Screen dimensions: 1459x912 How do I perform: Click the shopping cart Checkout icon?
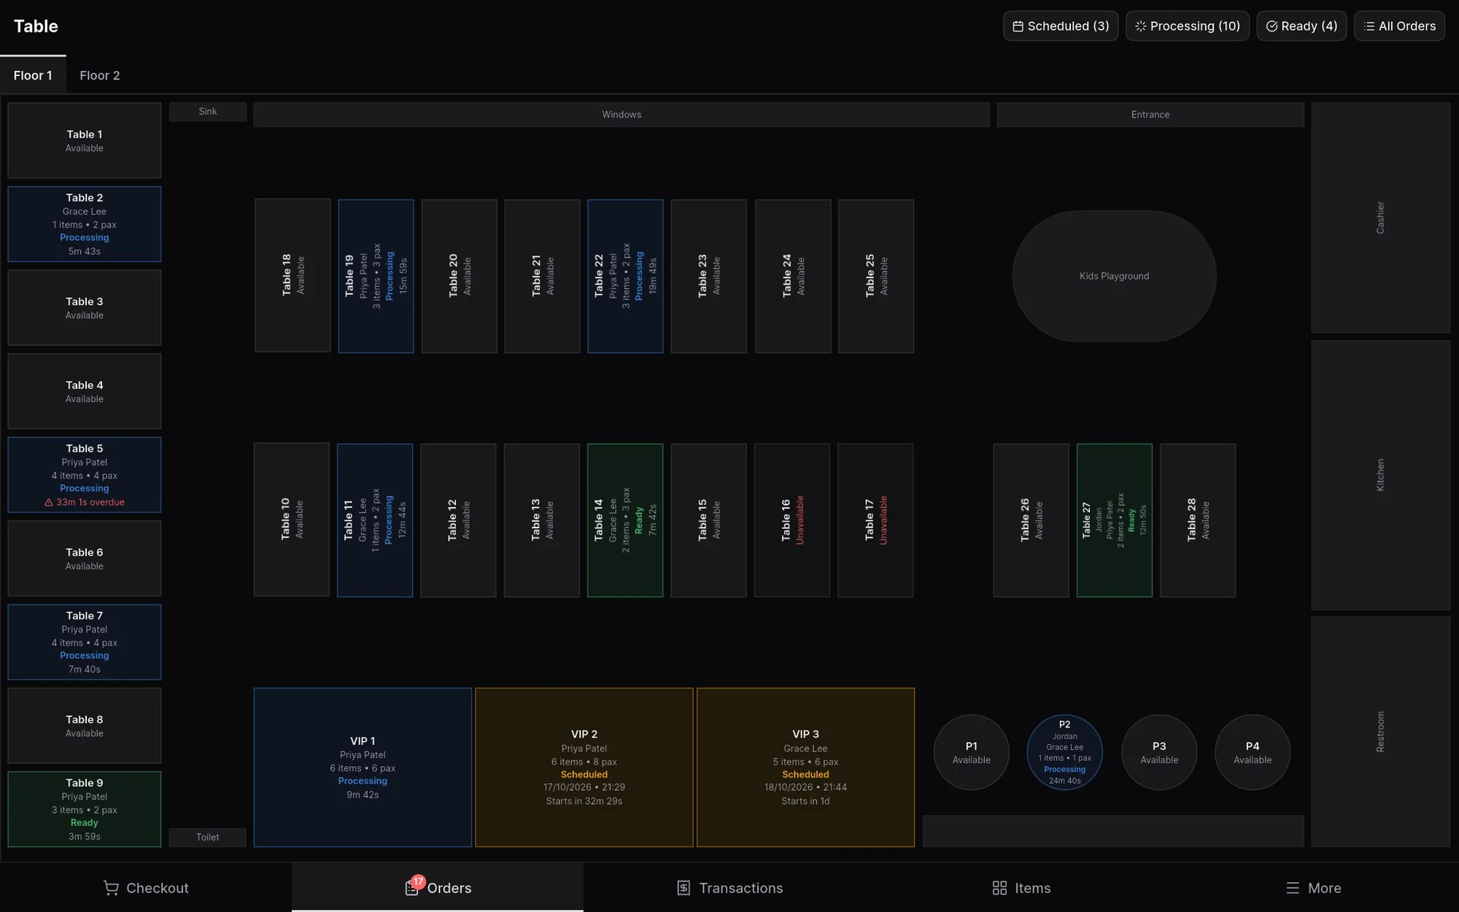[x=111, y=888]
